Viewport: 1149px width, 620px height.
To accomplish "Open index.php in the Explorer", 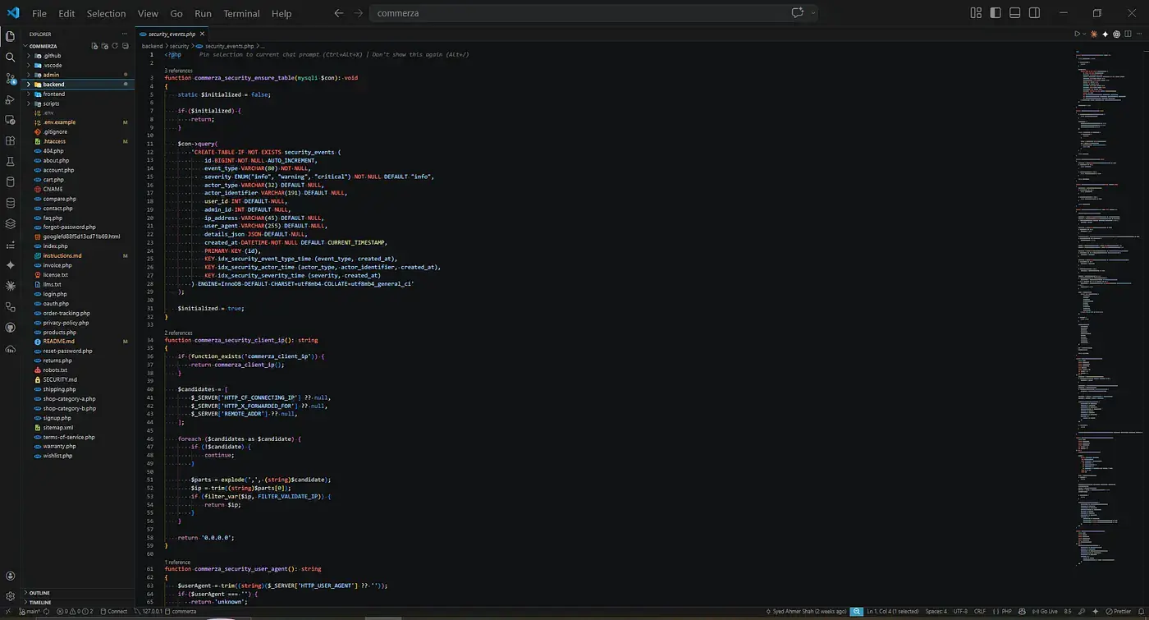I will pos(56,246).
